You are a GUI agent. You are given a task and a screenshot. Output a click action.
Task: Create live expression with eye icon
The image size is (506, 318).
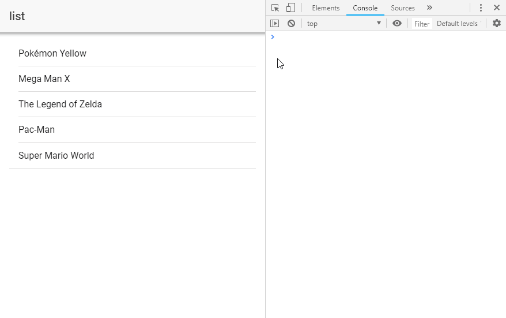(397, 23)
